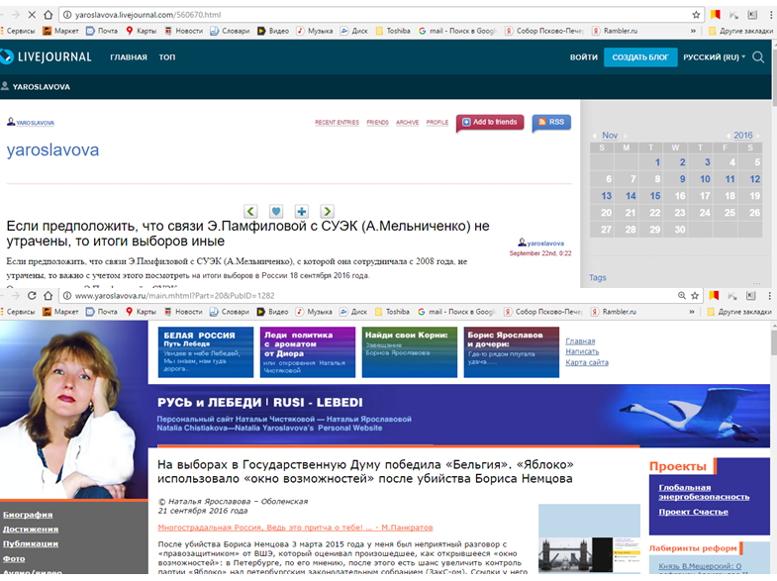This screenshot has height=581, width=777.
Task: Open the Маркет bookmark in top browser
Action: [x=60, y=31]
